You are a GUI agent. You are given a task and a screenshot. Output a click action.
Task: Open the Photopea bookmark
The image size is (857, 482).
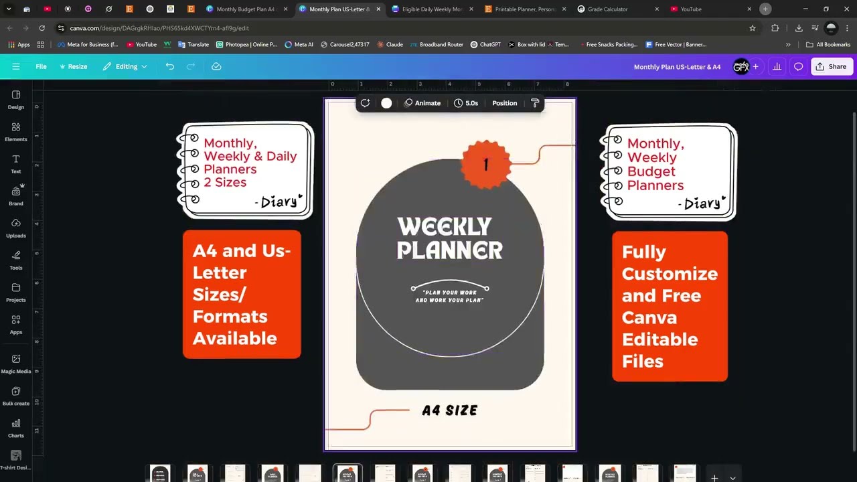click(246, 45)
